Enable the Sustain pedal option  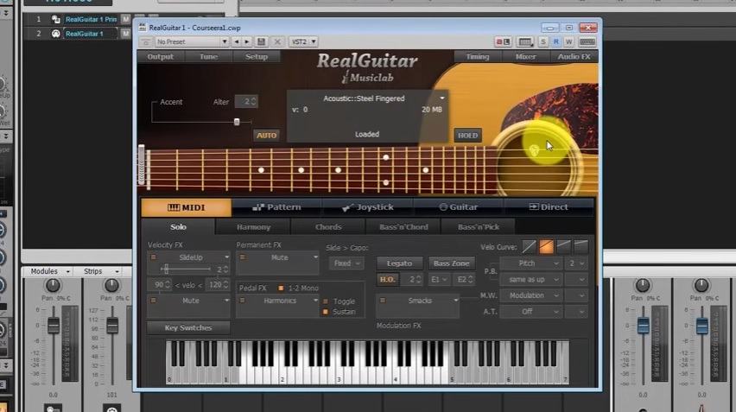(326, 312)
